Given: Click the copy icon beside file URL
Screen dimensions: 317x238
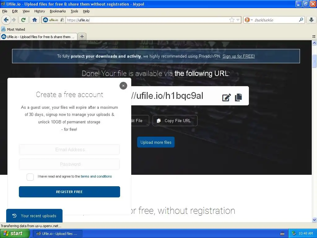Looking at the screenshot, I should point(238,97).
